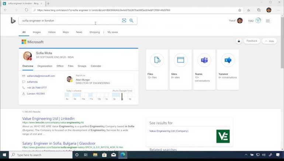Click the lock privacy icon
This screenshot has height=161, width=284.
coord(239,41)
